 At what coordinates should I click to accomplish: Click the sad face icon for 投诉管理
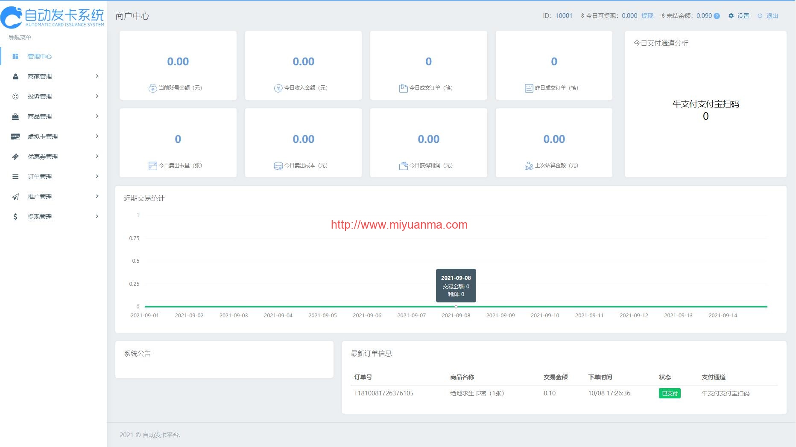15,96
